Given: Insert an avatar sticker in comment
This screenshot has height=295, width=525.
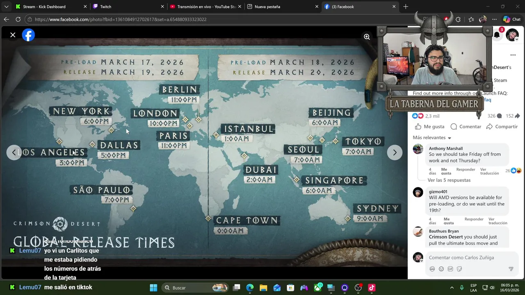Looking at the screenshot, I should [432, 269].
